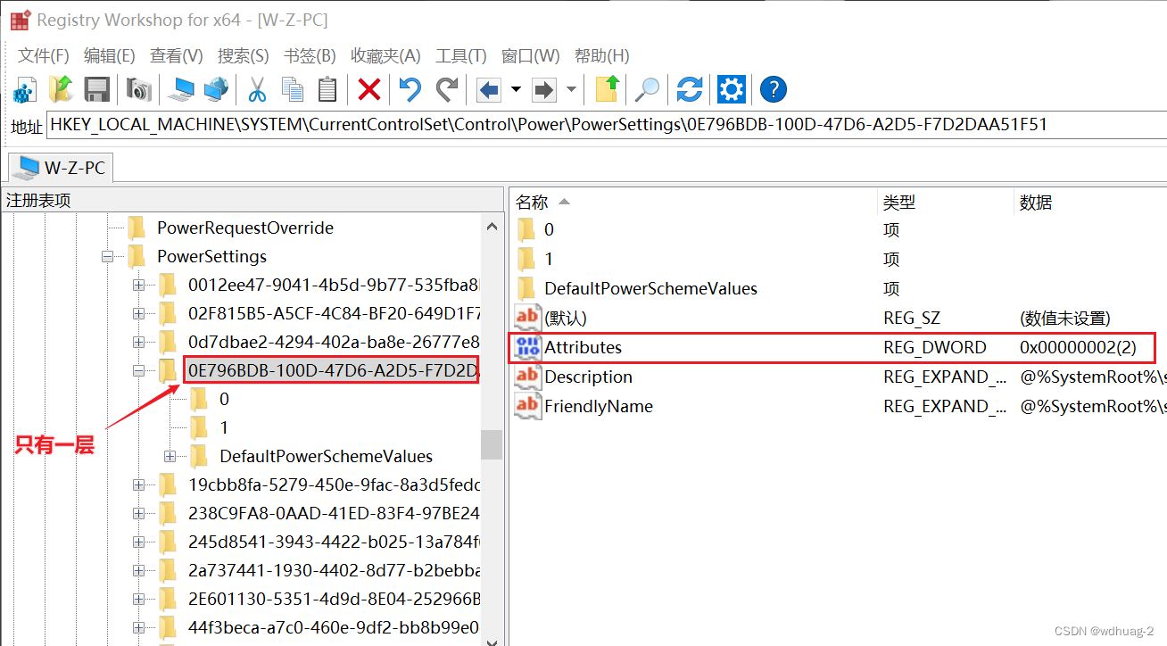Select subkey 1 in the tree
The image size is (1167, 646).
coord(223,427)
